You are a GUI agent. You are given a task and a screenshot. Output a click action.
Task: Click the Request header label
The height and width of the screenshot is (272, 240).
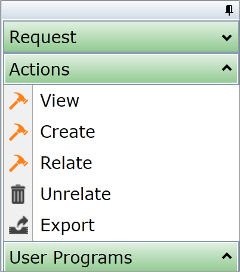click(43, 37)
